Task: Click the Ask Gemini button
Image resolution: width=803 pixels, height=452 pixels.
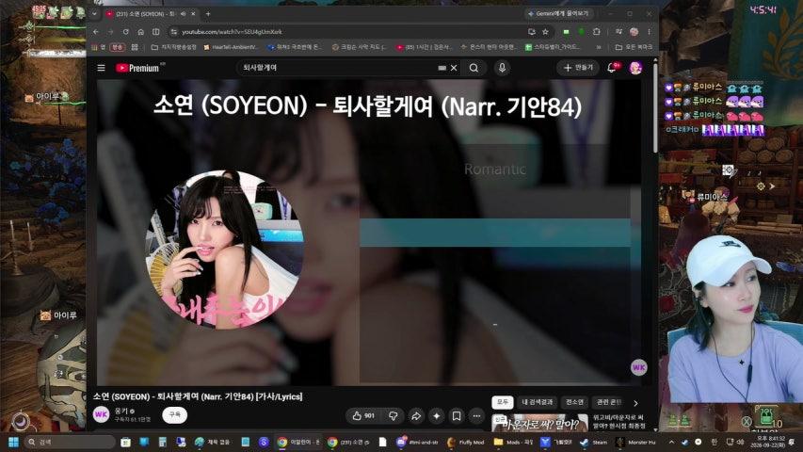Action: tap(559, 13)
